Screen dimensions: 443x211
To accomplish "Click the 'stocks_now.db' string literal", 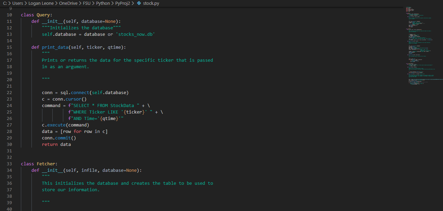I will [135, 34].
